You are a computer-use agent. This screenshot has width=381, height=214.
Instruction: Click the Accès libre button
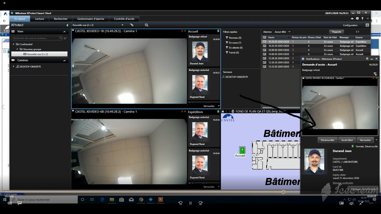click(347, 140)
